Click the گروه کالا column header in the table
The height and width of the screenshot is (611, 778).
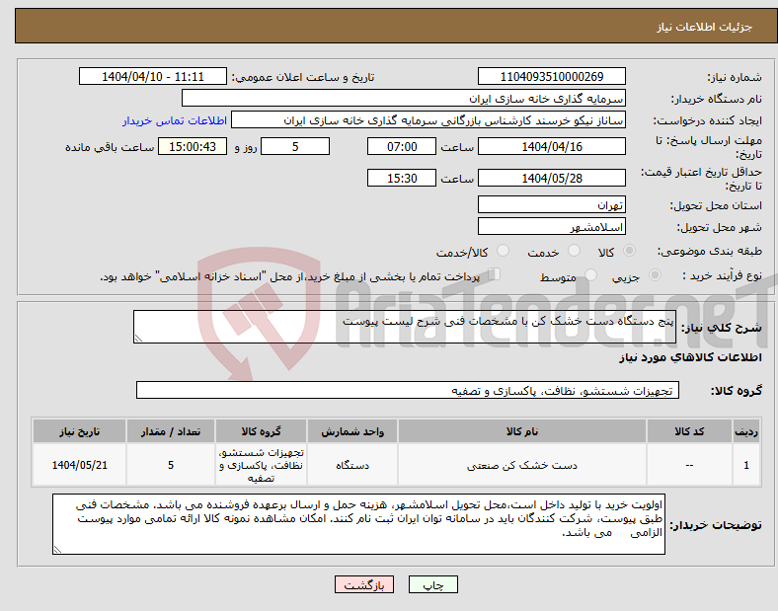[x=261, y=431]
